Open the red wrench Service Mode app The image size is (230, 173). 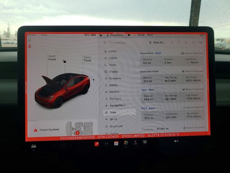pyautogui.click(x=97, y=144)
